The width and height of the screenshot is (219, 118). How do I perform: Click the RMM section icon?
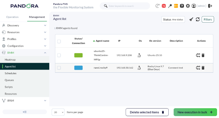(4, 53)
